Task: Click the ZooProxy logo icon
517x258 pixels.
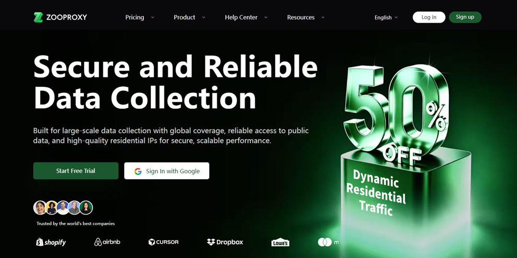Action: tap(38, 17)
